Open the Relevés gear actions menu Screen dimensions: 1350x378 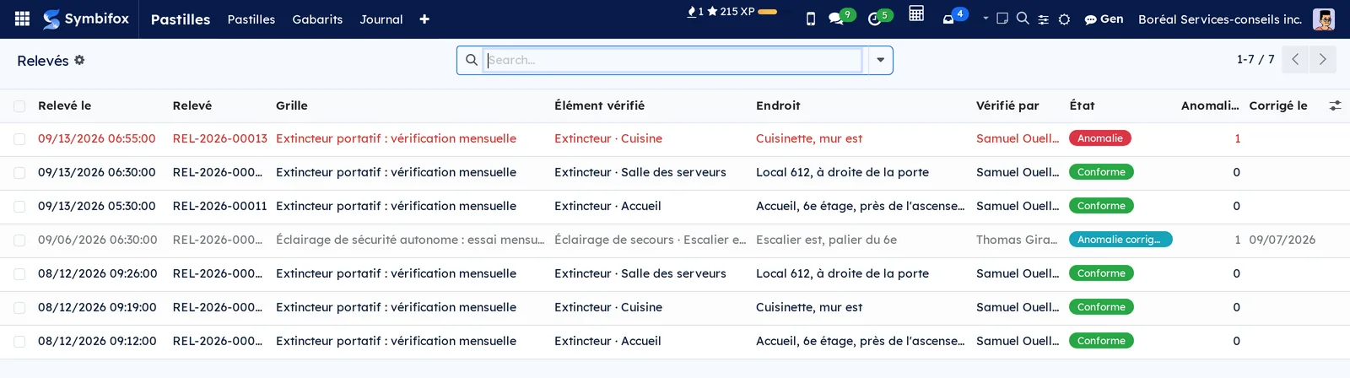(79, 60)
